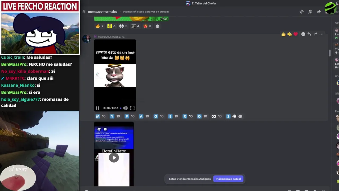339x191 pixels.
Task: Toggle the P letter reaction
Action: tap(130, 116)
